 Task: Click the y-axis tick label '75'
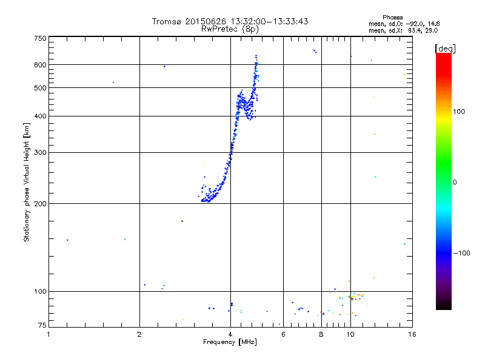(x=42, y=325)
